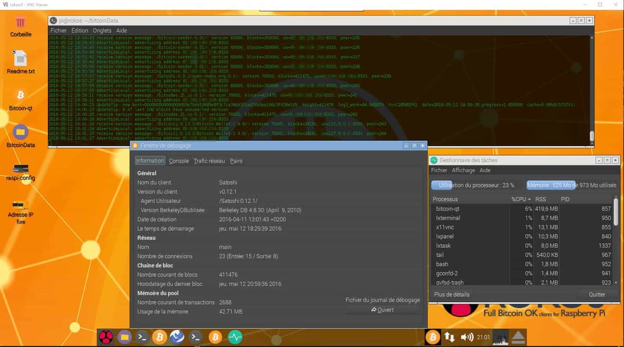Click the processor usage 23 % bar

[476, 185]
